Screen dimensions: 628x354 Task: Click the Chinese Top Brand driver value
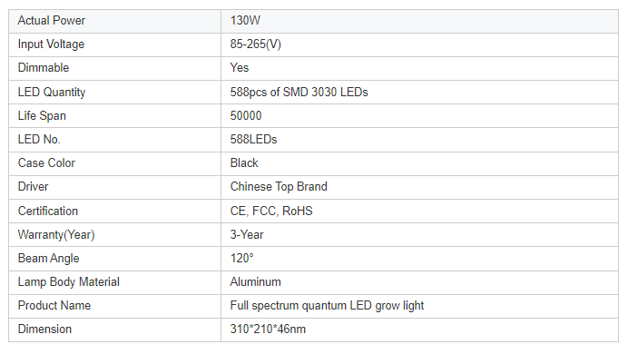tap(279, 187)
